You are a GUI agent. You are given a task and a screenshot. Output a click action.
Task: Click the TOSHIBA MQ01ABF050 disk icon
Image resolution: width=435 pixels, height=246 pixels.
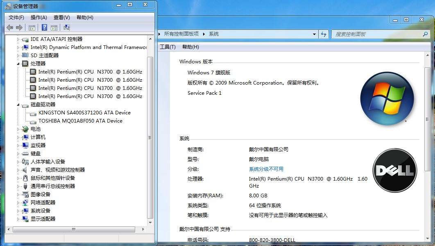tap(33, 121)
